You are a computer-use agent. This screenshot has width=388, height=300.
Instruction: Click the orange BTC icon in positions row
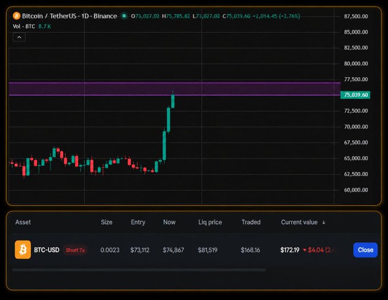tap(23, 250)
